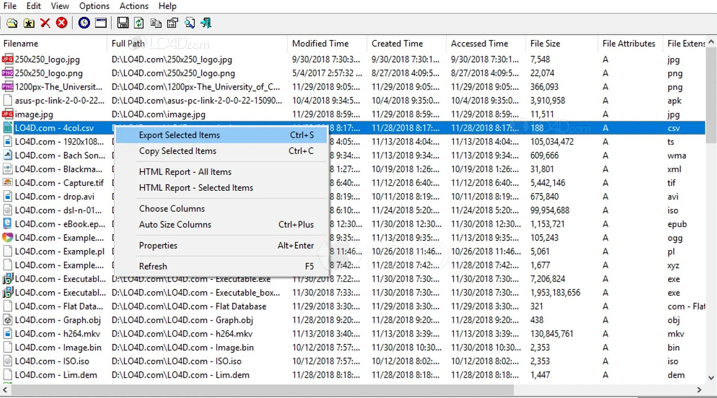717x398 pixels.
Task: Click the icon beside LO4D.com - Blackma...
Action: click(8, 169)
